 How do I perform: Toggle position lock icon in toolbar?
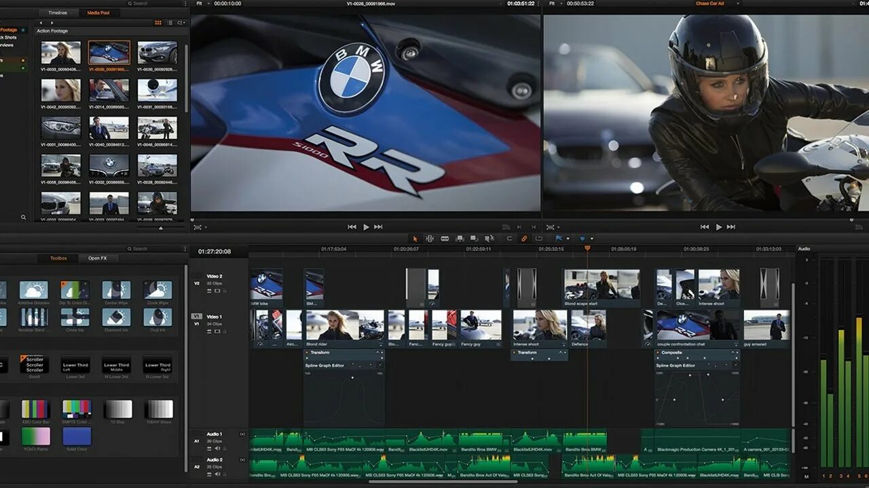tap(539, 239)
